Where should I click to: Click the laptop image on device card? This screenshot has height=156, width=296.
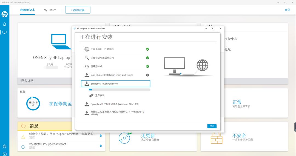click(61, 41)
